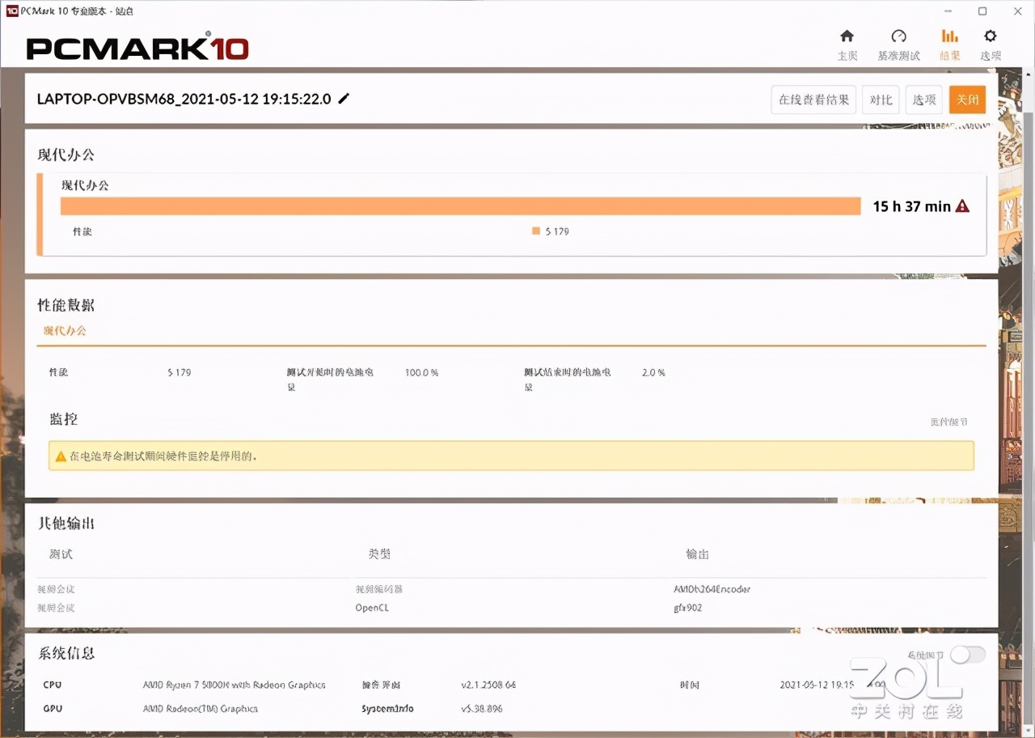Click the 测试 column header
This screenshot has width=1035, height=738.
61,554
